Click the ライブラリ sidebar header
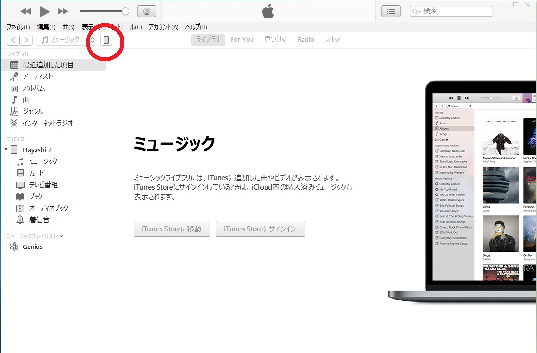The width and height of the screenshot is (537, 353). click(x=18, y=54)
